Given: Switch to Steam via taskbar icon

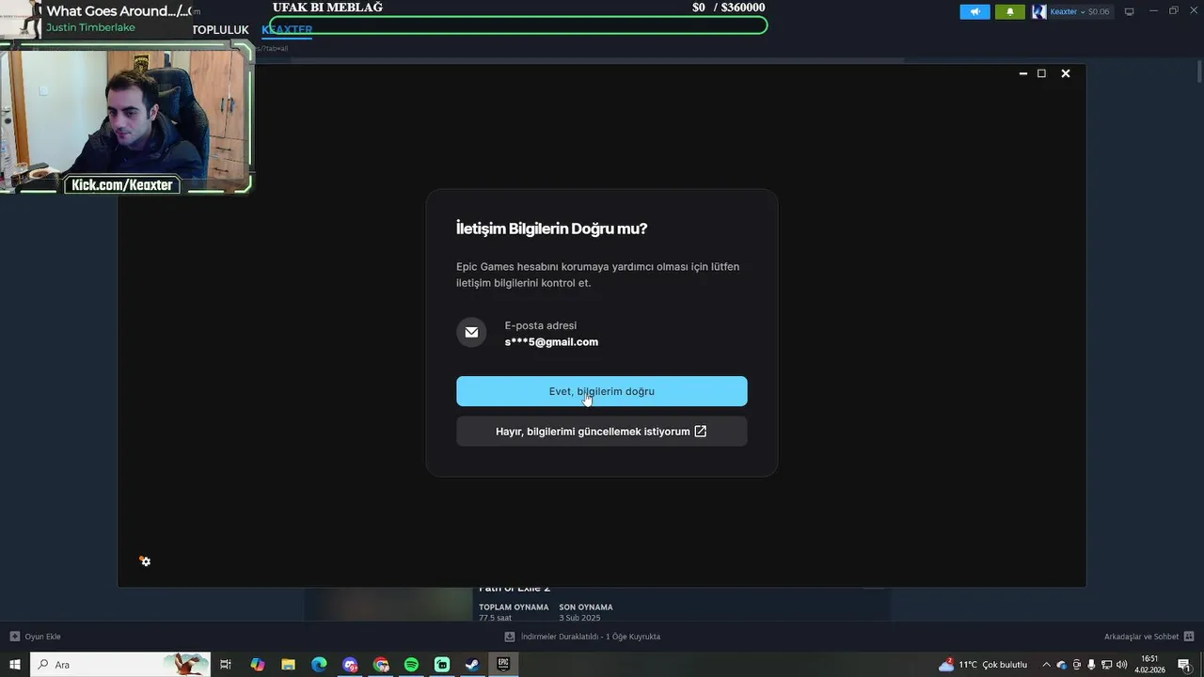Looking at the screenshot, I should coord(472,665).
